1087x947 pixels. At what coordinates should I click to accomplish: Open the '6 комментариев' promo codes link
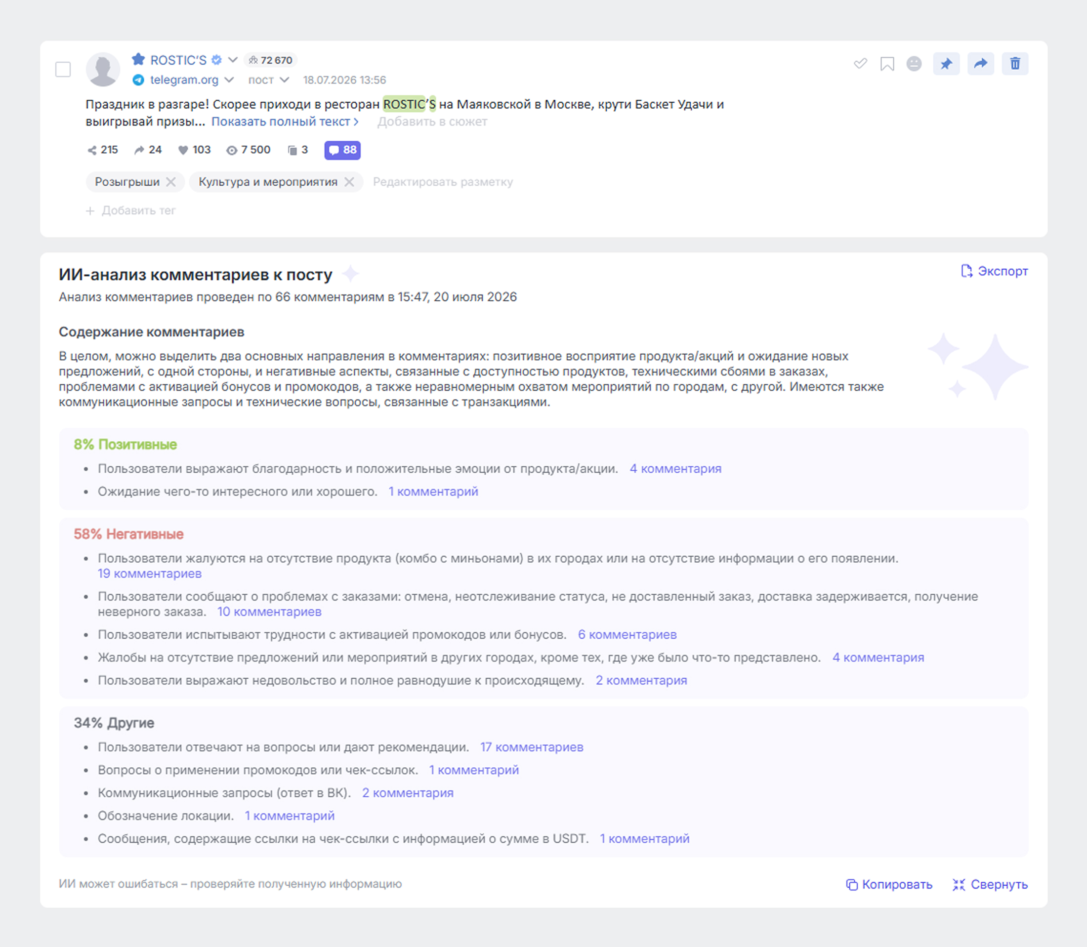click(x=627, y=635)
